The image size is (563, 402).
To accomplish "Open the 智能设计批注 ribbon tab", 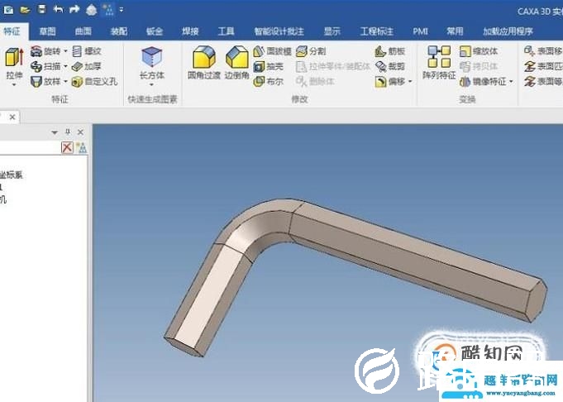I will (279, 31).
